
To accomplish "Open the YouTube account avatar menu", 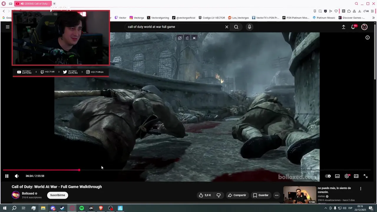I will (364, 27).
